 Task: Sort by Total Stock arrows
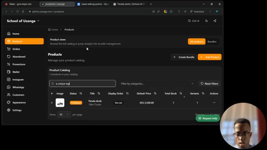[181, 93]
